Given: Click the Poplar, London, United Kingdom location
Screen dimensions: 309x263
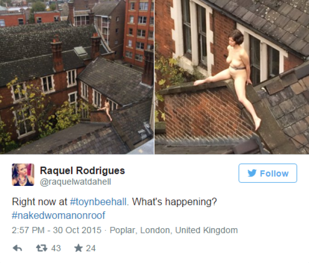Looking at the screenshot, I should coord(173,230).
